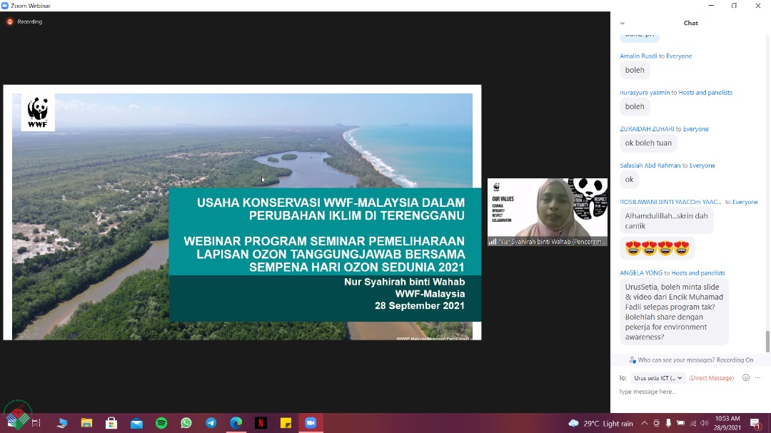Open the weather widget showing 29°C Light rain

click(x=600, y=423)
